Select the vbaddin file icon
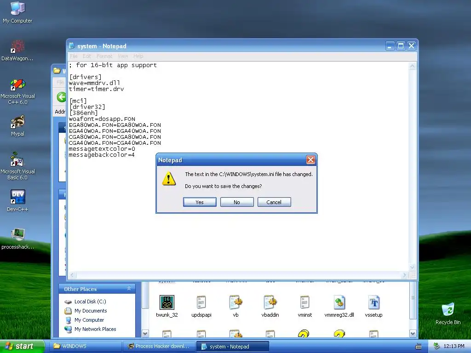Viewport: 471px width, 353px height. 270,306
